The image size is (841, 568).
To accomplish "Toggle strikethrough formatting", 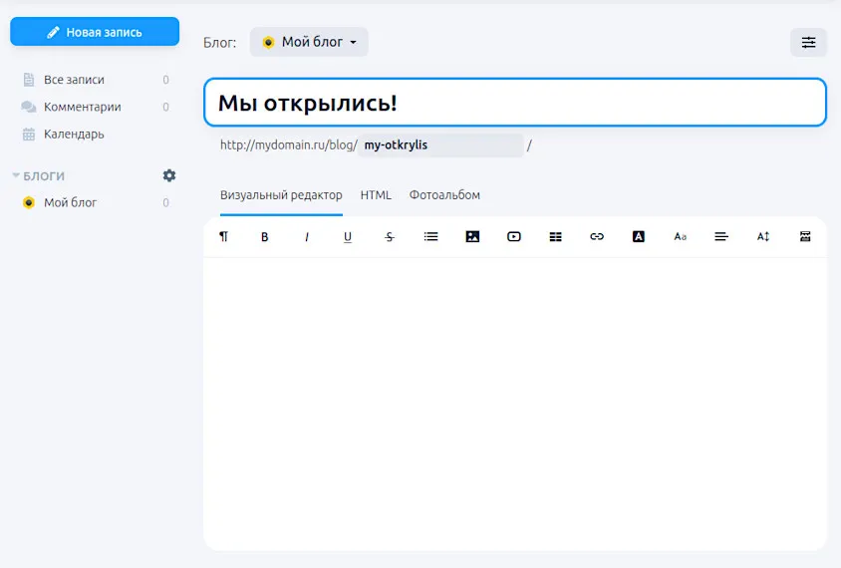I will pyautogui.click(x=390, y=237).
